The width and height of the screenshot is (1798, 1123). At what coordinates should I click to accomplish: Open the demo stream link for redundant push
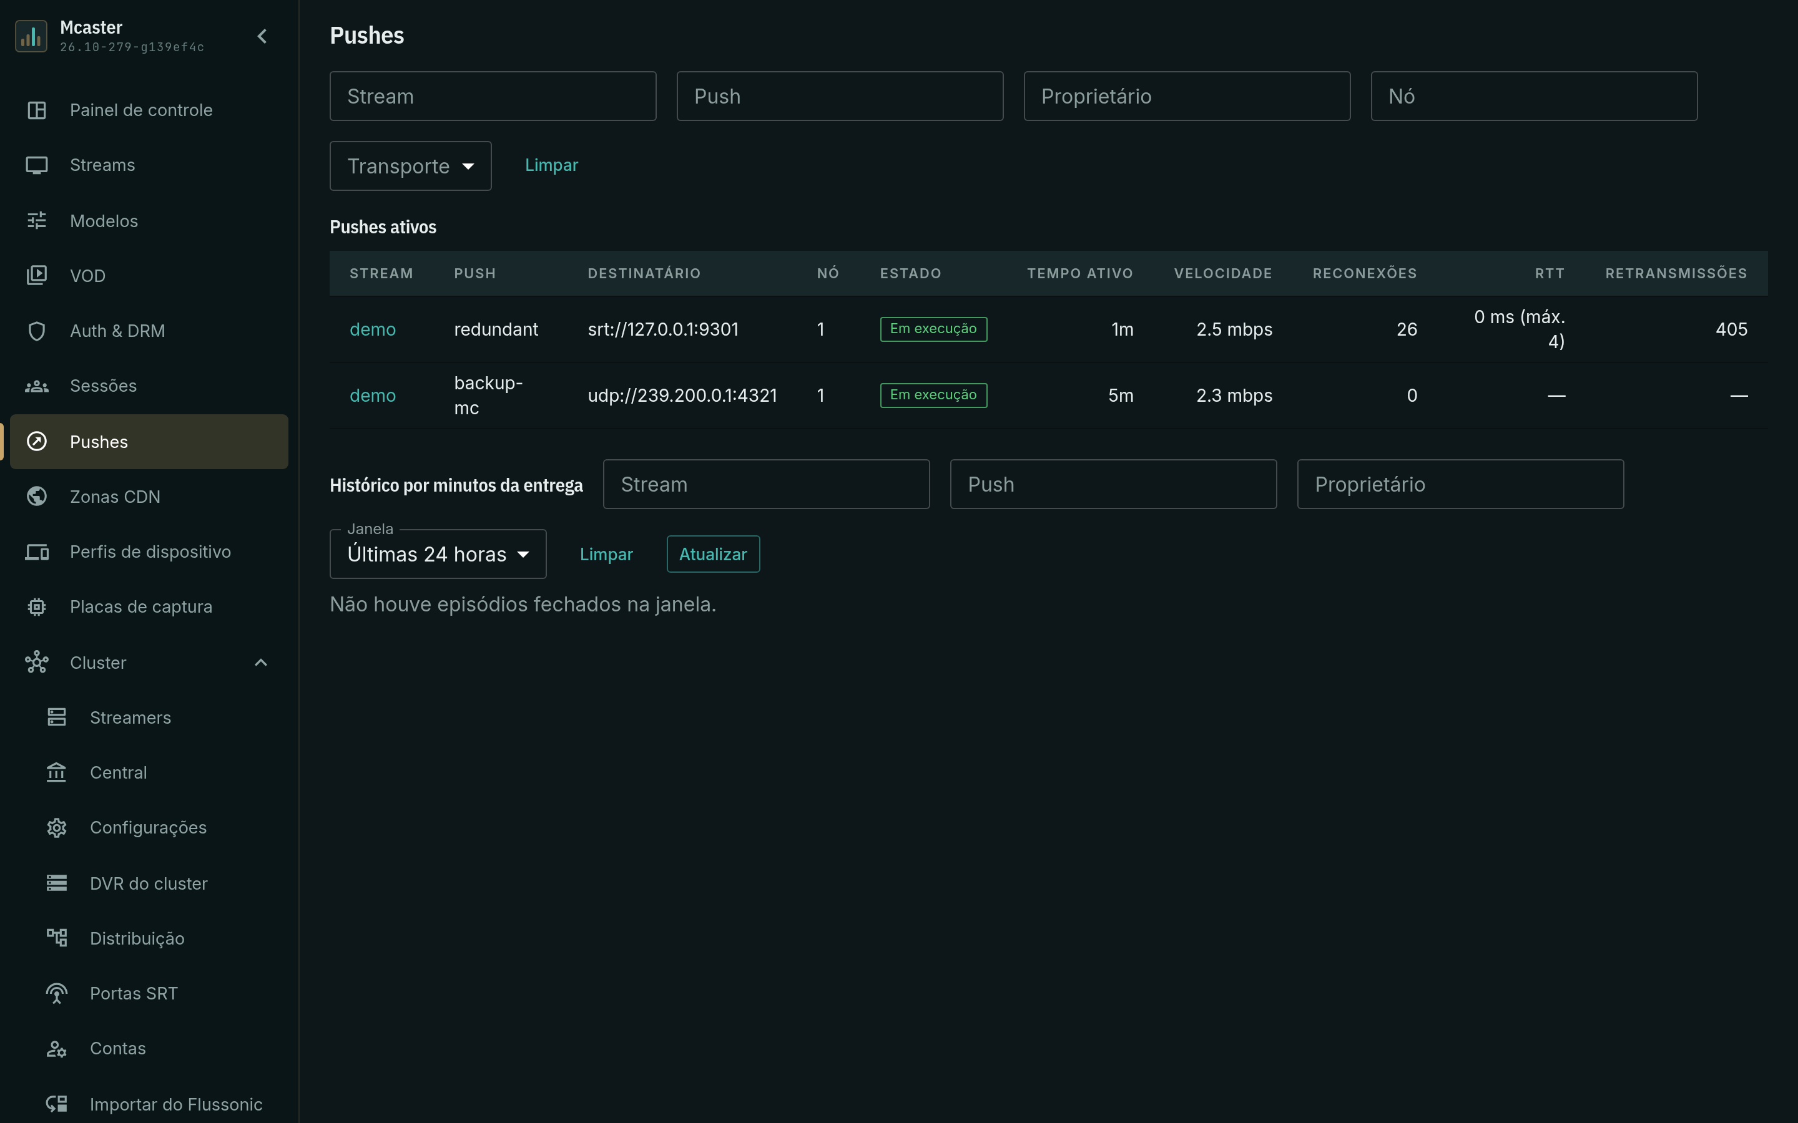(372, 329)
